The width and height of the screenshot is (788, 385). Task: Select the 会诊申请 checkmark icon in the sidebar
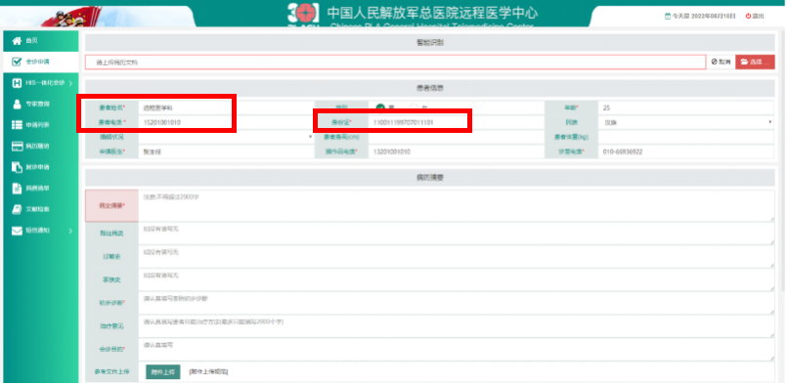(x=17, y=62)
